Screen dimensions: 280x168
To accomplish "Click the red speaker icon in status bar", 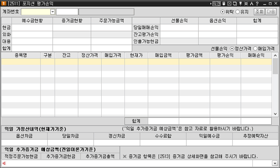I will click(x=4, y=163).
